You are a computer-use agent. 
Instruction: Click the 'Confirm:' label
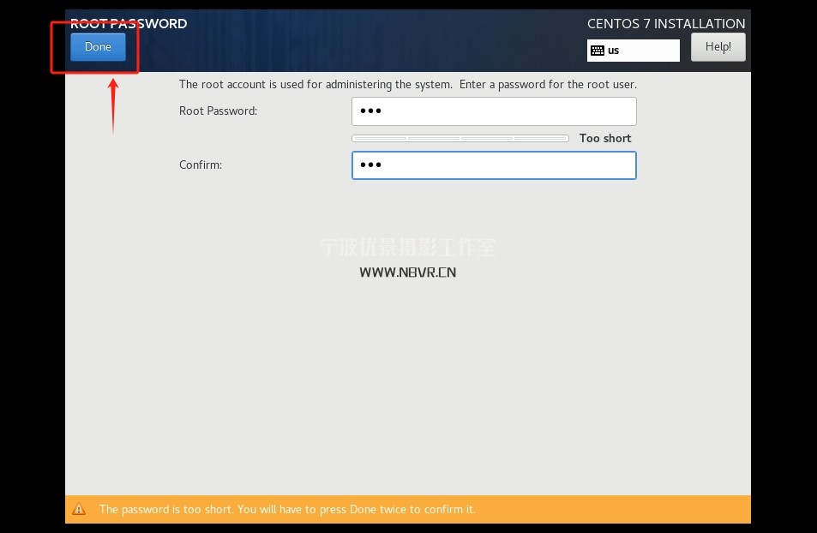201,165
